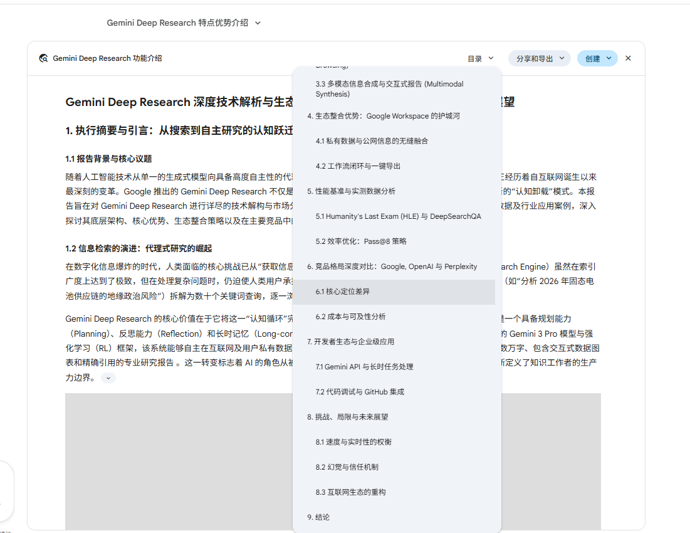Click the Deep Research icon beside report title
Viewport: 690px width, 533px height.
click(x=43, y=58)
